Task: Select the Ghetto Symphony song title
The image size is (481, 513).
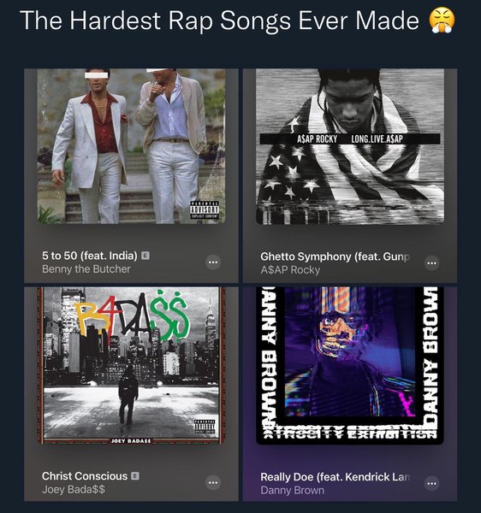Action: (x=335, y=256)
